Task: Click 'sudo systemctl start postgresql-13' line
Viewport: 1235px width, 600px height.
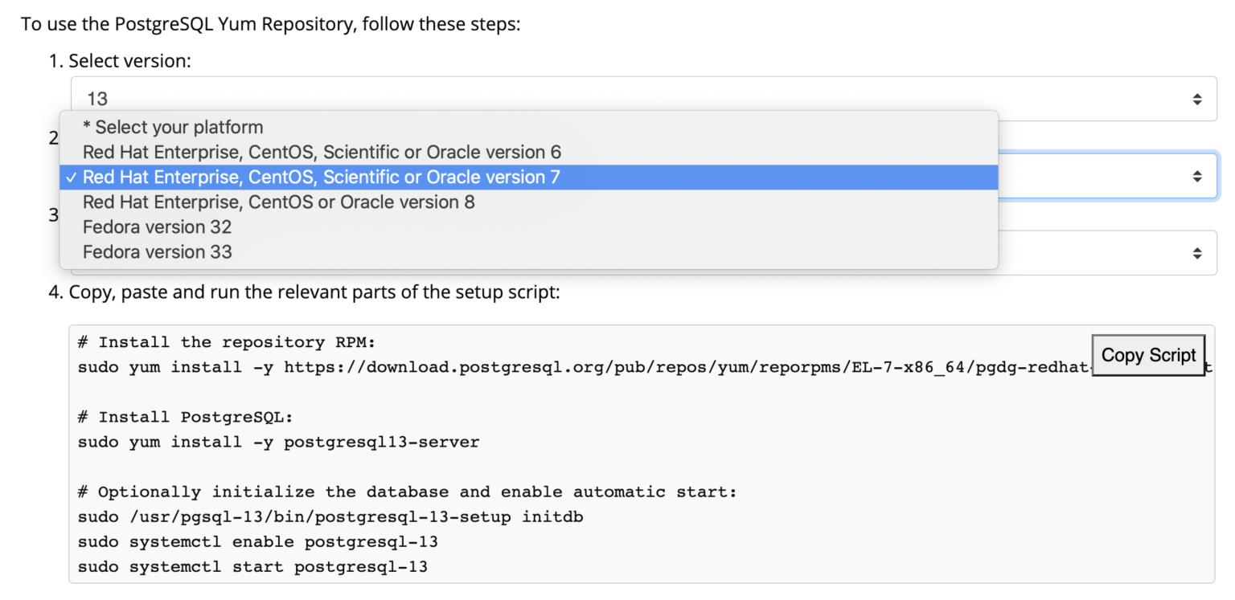Action: [252, 566]
